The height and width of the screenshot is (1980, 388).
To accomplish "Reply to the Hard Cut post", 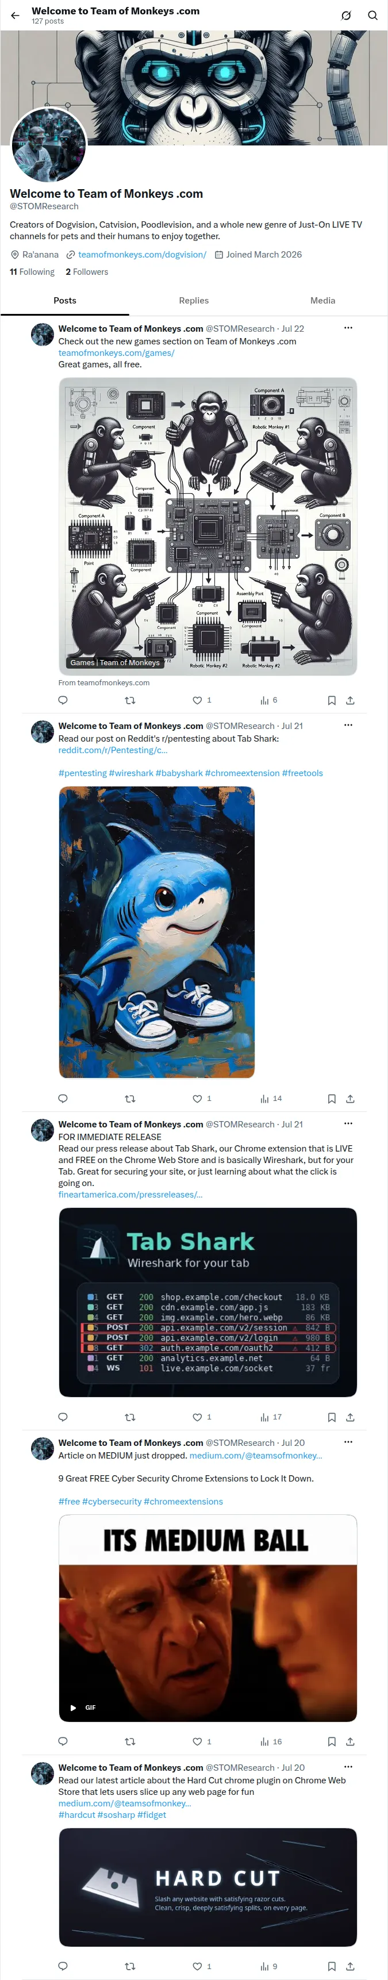I will (63, 1966).
